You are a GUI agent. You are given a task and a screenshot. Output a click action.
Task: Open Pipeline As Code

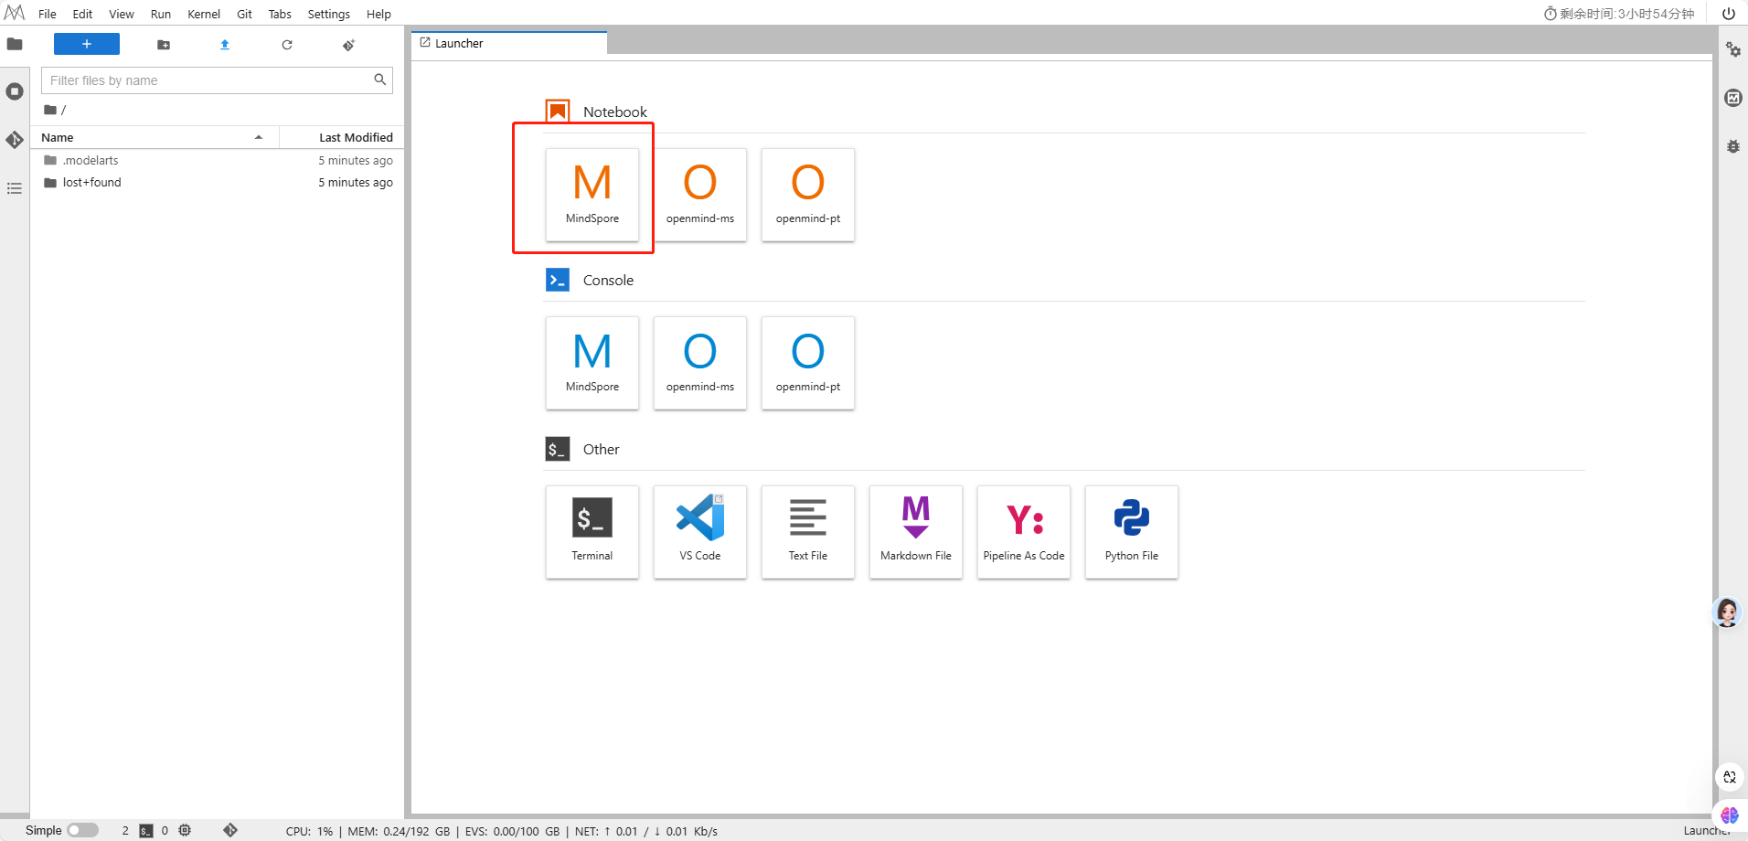pos(1024,532)
